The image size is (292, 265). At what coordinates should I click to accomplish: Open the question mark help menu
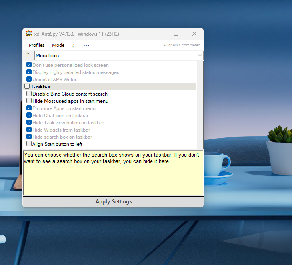(73, 45)
